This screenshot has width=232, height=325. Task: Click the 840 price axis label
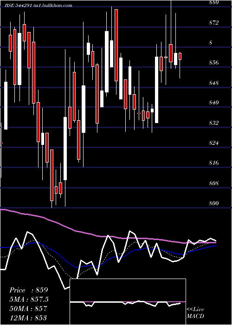click(x=214, y=103)
